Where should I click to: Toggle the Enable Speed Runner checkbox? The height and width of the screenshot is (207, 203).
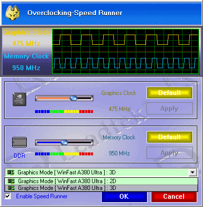coord(8,196)
